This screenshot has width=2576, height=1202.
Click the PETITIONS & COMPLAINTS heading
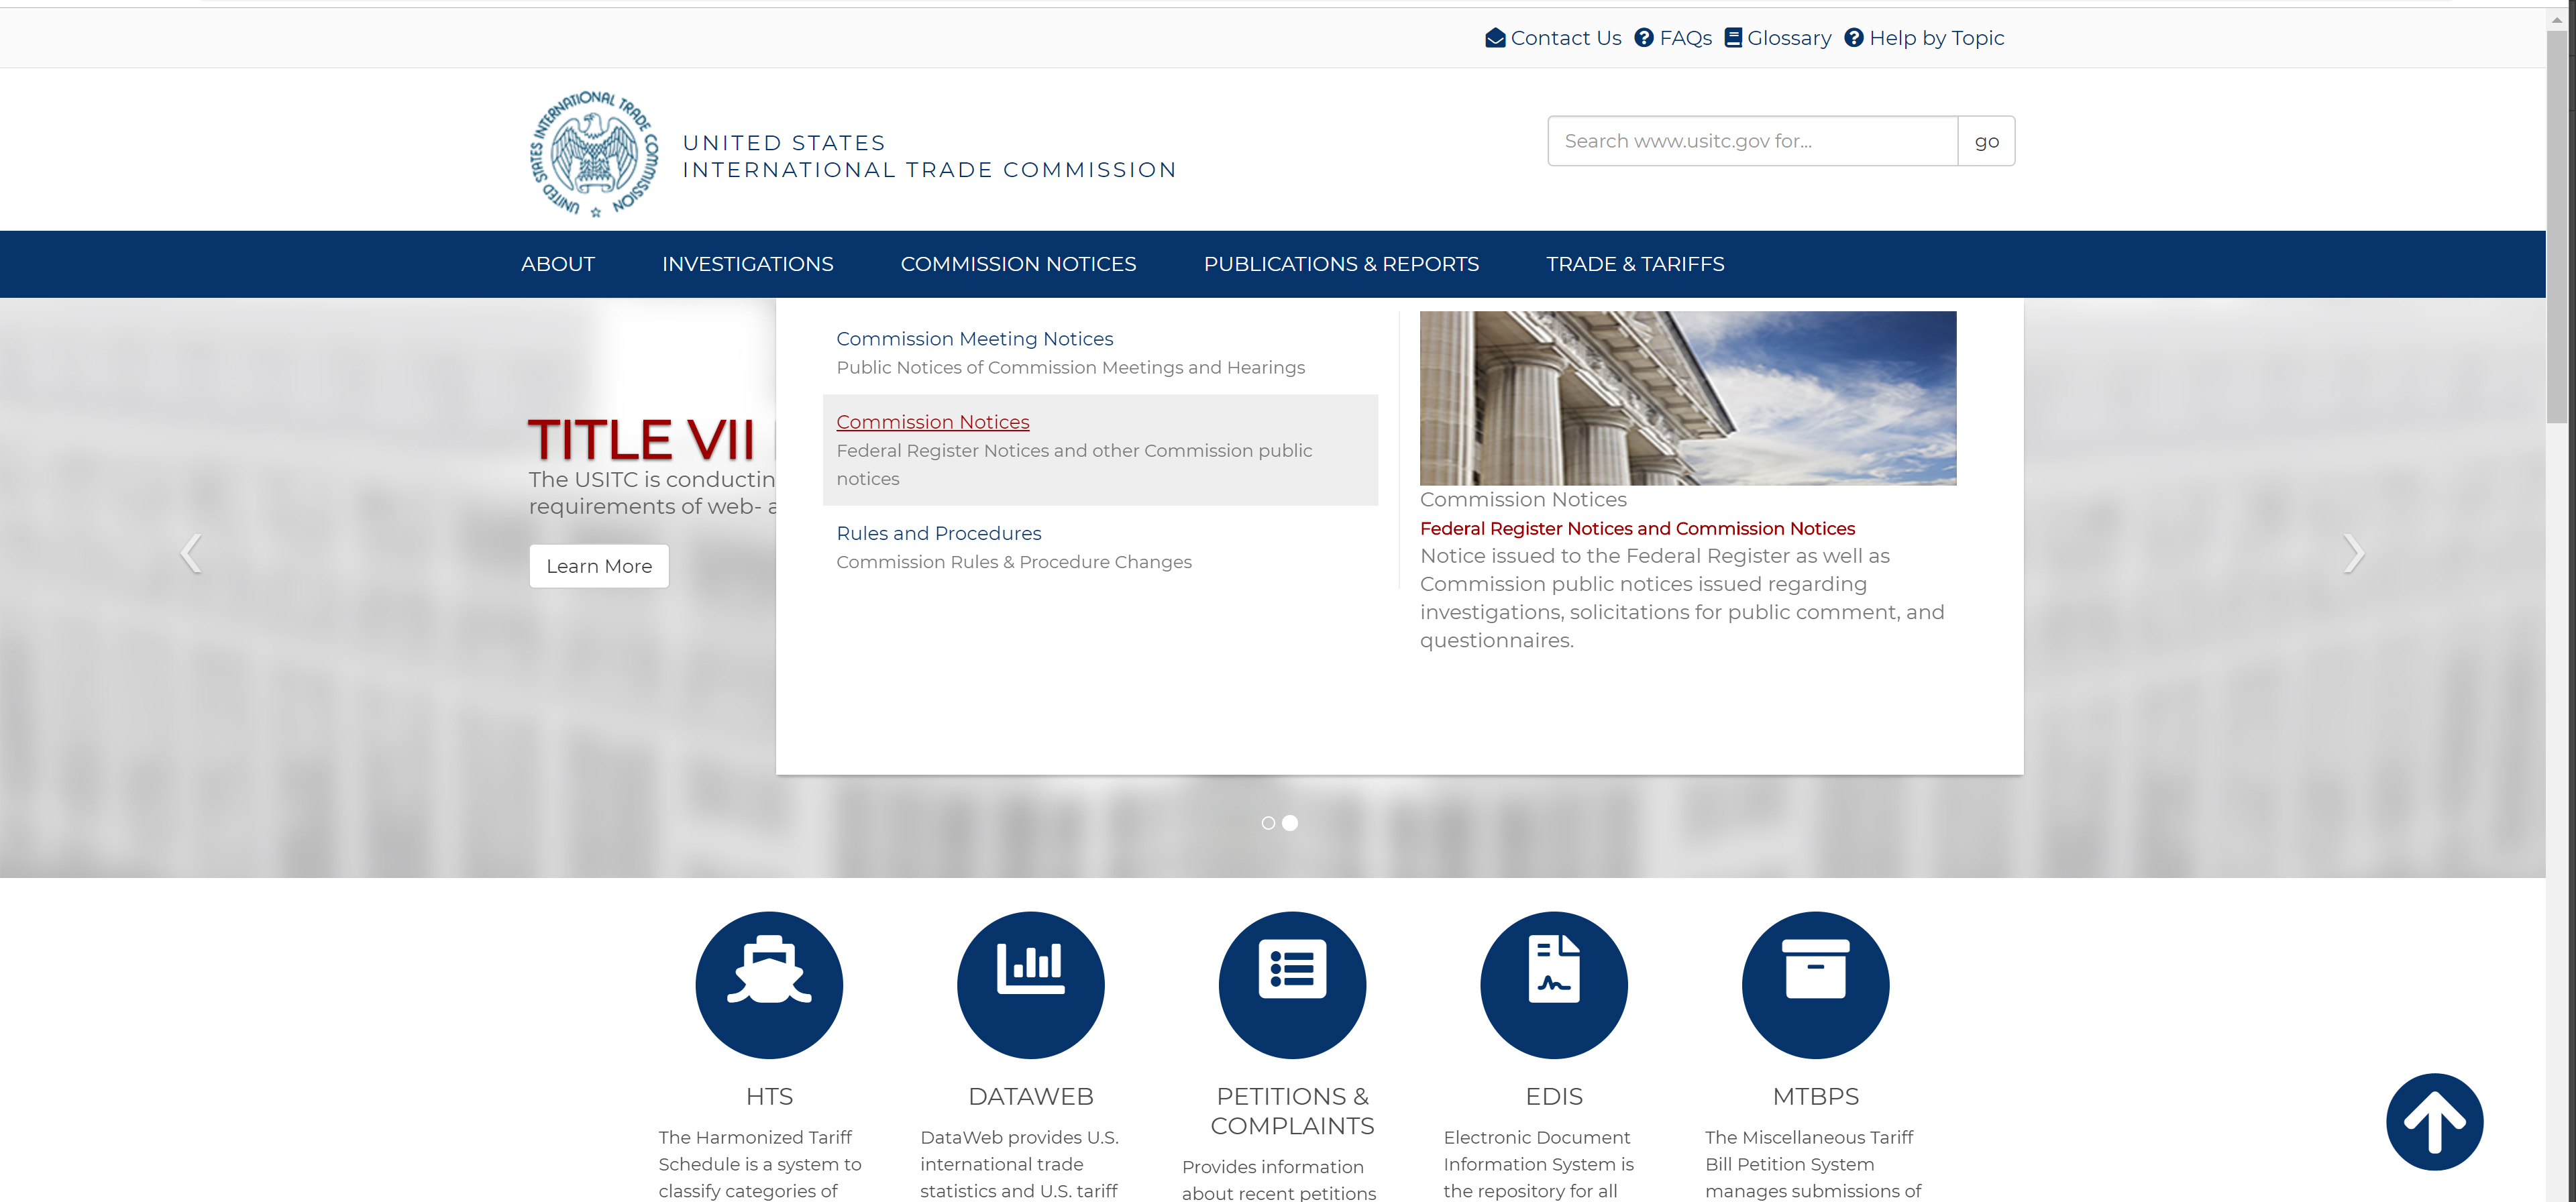click(x=1292, y=1111)
